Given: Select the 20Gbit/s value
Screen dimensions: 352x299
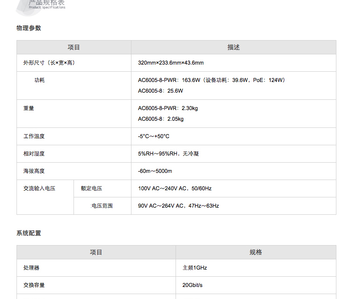Looking at the screenshot, I should coord(192,285).
